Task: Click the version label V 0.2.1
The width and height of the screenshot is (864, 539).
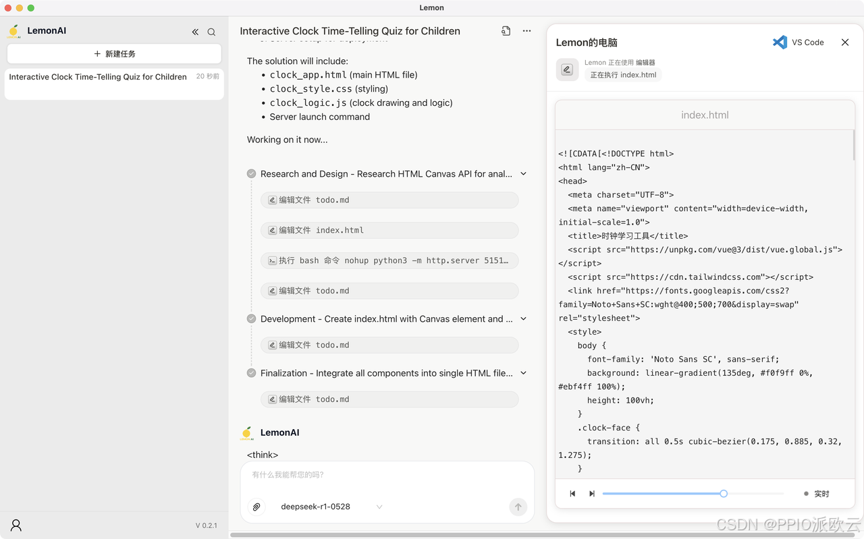Action: [206, 526]
